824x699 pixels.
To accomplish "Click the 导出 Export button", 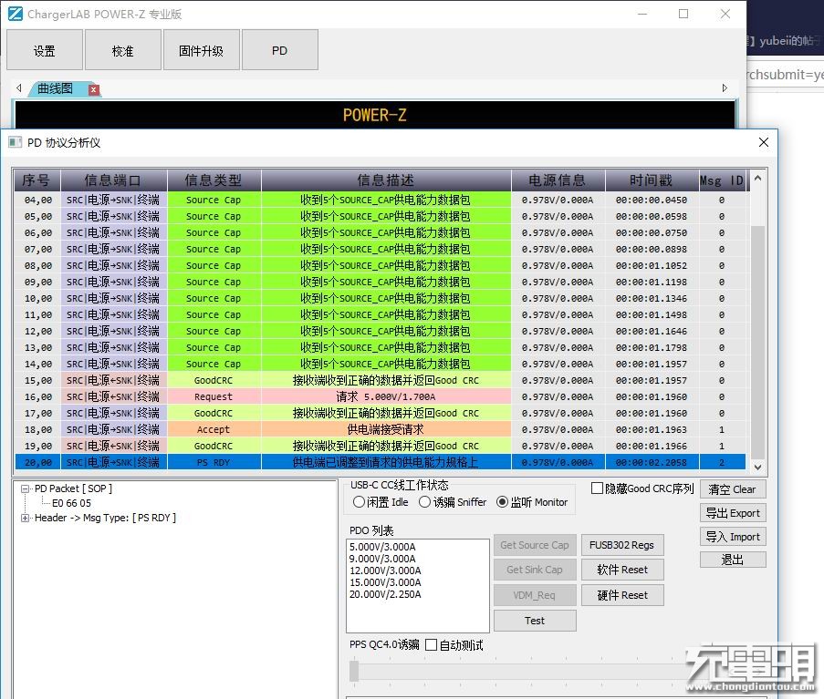I will tap(733, 513).
